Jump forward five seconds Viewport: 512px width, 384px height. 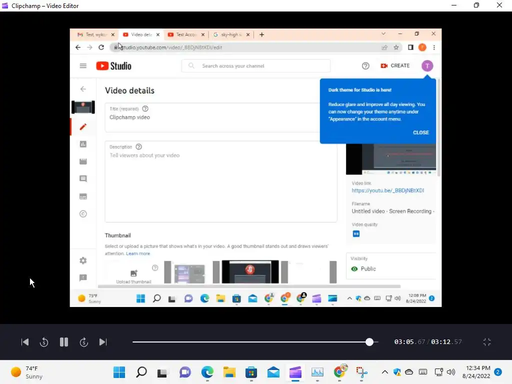tap(84, 342)
